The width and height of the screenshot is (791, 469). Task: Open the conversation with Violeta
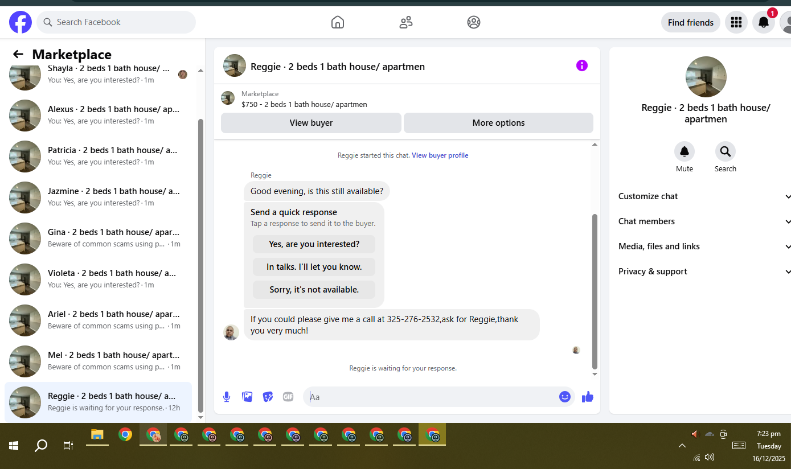pos(98,279)
